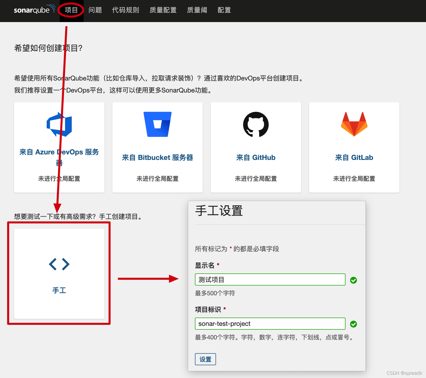Viewport: 426px width, 378px height.
Task: Open 配置 in top navigation
Action: click(x=224, y=10)
